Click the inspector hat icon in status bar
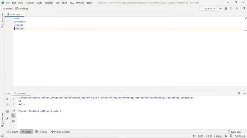247x138 pixels. (x=231, y=136)
